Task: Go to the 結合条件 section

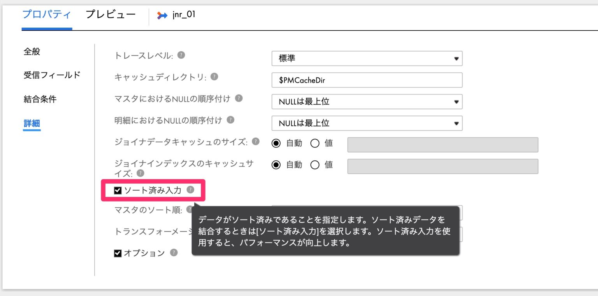Action: (x=40, y=99)
